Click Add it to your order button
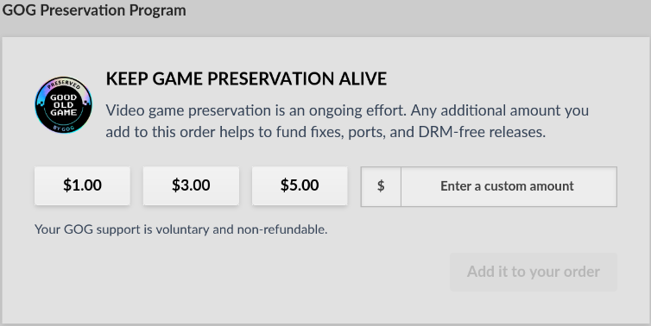The height and width of the screenshot is (326, 651). click(x=534, y=272)
